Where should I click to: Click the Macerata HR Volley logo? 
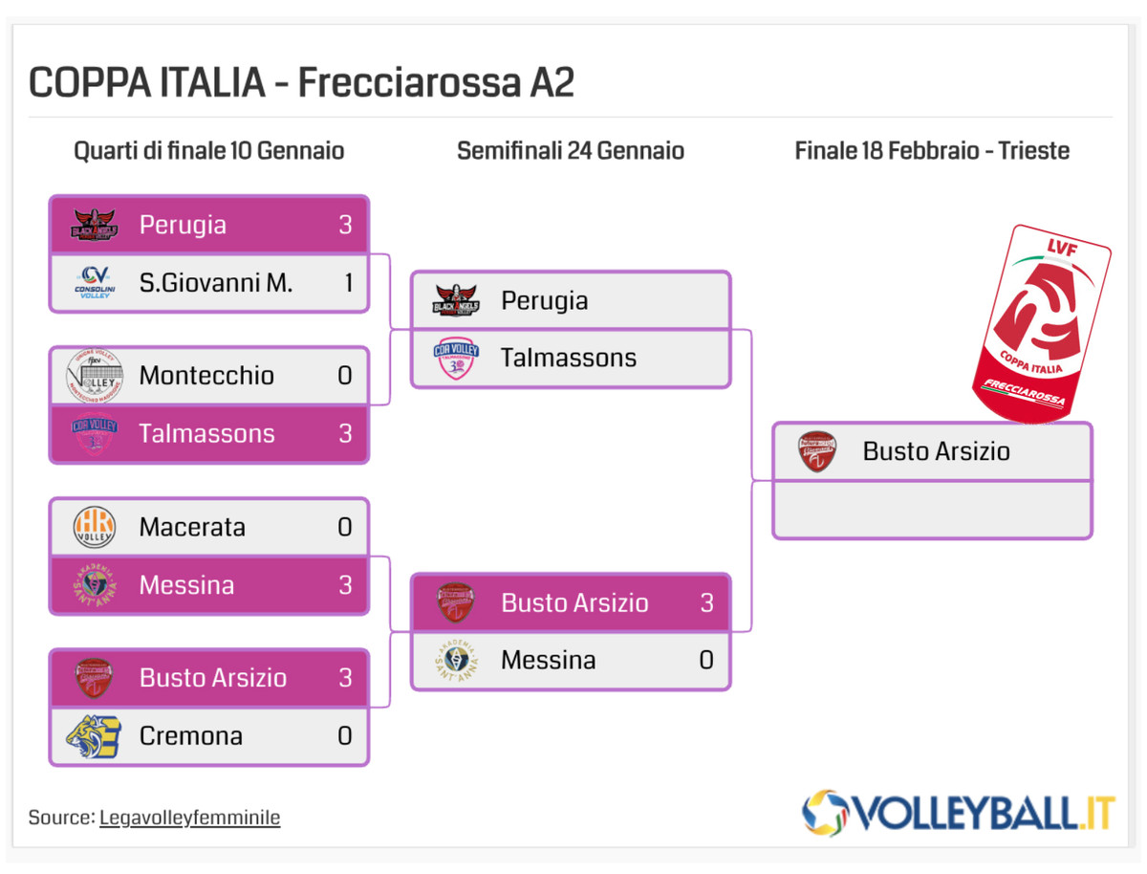tap(94, 527)
